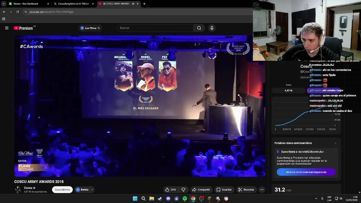This screenshot has width=361, height=203.
Task: Open Steam from the taskbar
Action: coord(160,198)
